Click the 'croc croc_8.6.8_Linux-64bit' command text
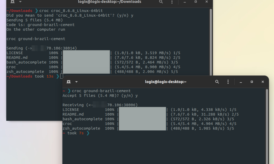Screen dimensions: 274x164 (71, 11)
